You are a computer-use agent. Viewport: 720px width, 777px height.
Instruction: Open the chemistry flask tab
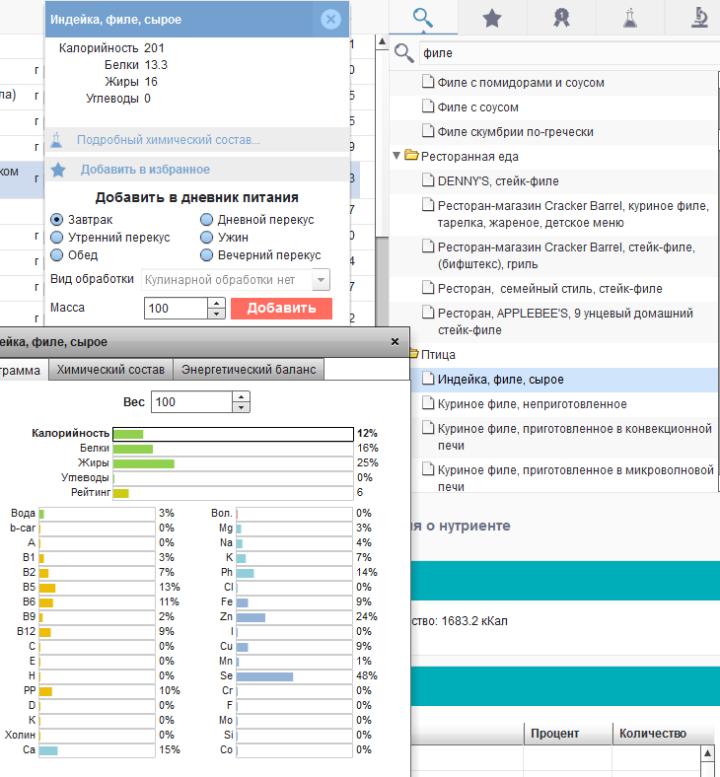pos(629,17)
